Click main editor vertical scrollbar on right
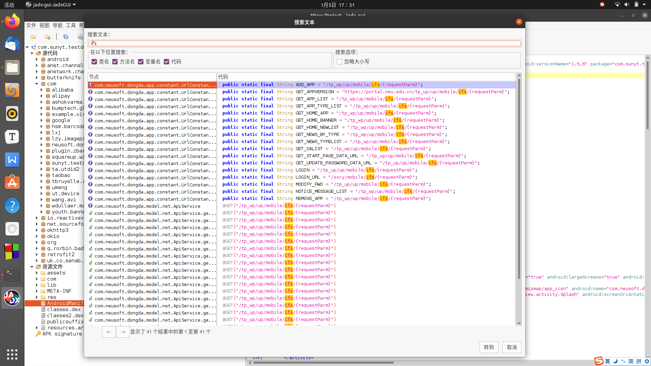 click(647, 95)
